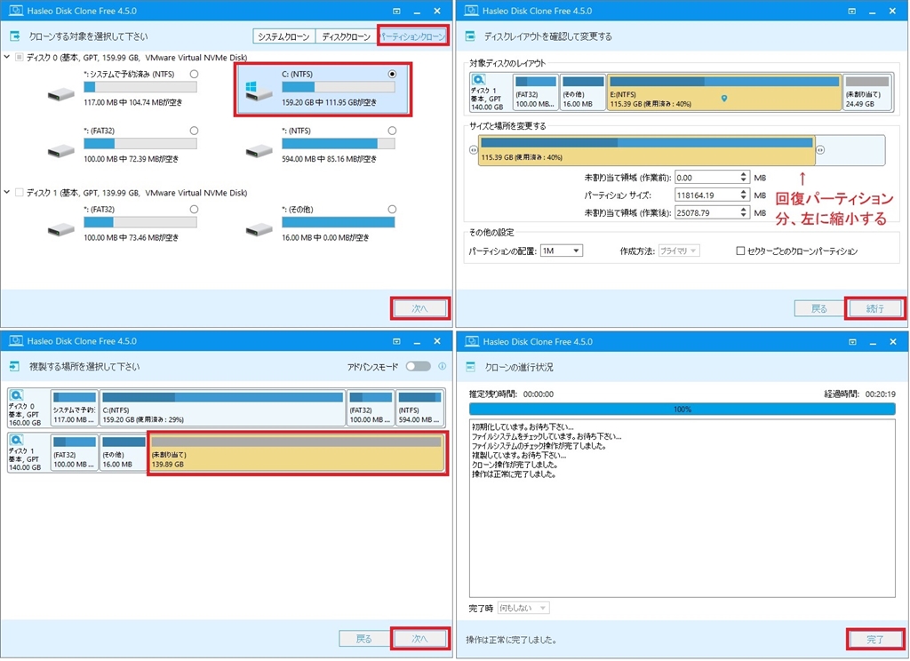The image size is (910, 661).
Task: Click the 未割り当て 24.49 GB block in layout
Action: pos(867,92)
